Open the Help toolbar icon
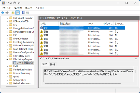 pos(23,13)
